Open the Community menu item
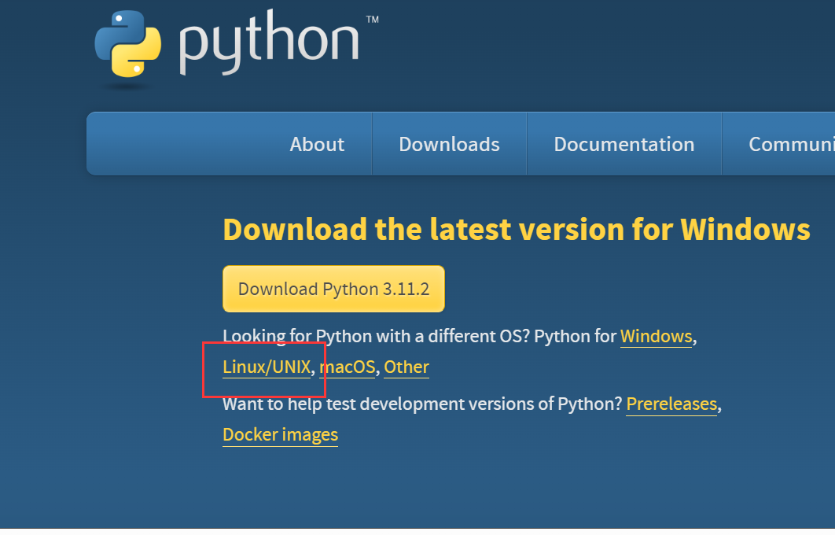Viewport: 835px width, 535px height. click(791, 145)
